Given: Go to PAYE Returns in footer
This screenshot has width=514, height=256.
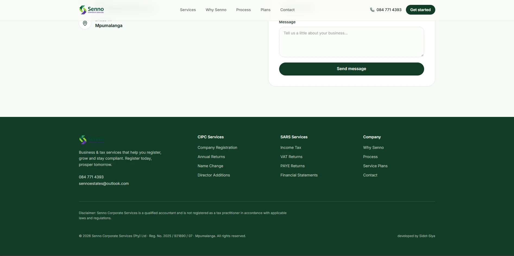Looking at the screenshot, I should 292,166.
